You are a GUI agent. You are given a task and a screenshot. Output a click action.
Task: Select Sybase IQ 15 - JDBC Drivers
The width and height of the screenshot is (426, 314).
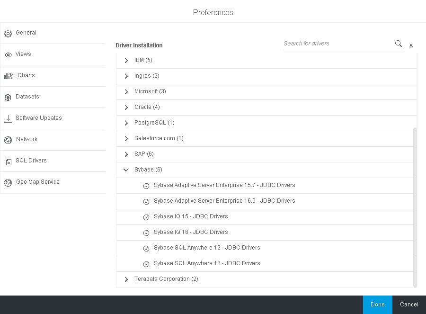265,217
